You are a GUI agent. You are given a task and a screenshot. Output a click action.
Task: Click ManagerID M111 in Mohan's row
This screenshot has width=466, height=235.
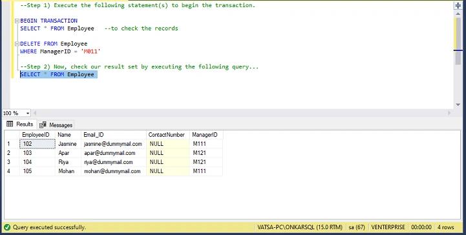click(x=206, y=171)
